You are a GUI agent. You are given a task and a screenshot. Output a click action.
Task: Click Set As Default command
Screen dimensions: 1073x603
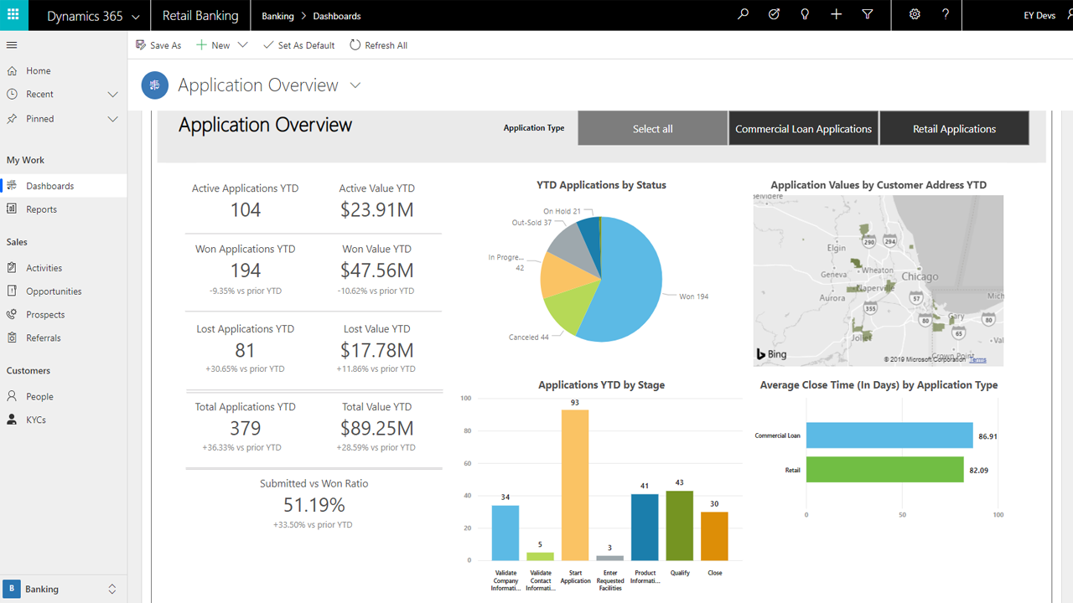click(298, 45)
